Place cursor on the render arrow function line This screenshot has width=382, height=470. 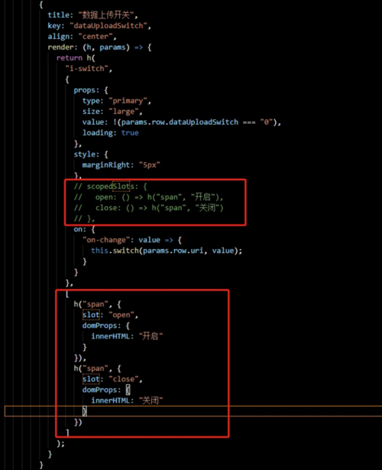(x=99, y=47)
